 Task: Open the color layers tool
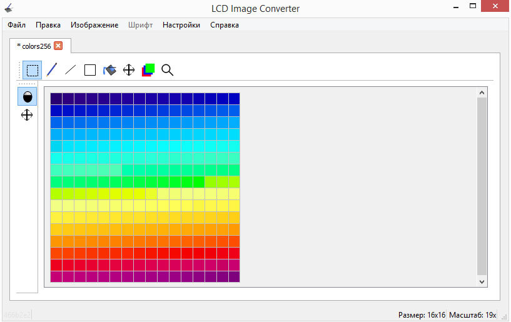[148, 70]
